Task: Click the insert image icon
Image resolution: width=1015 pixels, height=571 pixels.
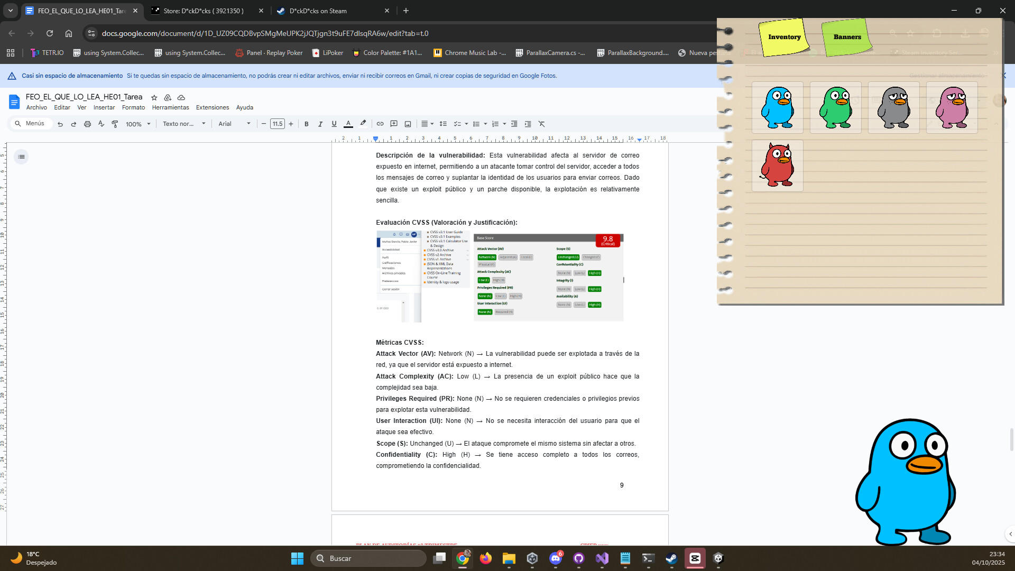Action: pyautogui.click(x=408, y=124)
